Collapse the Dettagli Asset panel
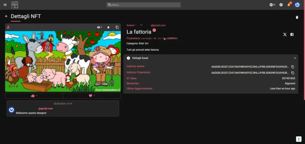Viewport: 305px width, 144px height. pos(295,58)
